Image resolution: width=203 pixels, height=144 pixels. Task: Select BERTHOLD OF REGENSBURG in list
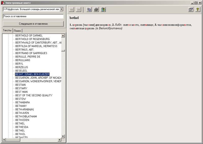click(x=32, y=39)
